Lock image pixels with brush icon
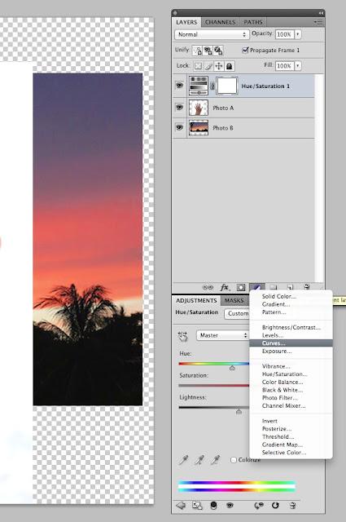The image size is (346, 522). 208,66
